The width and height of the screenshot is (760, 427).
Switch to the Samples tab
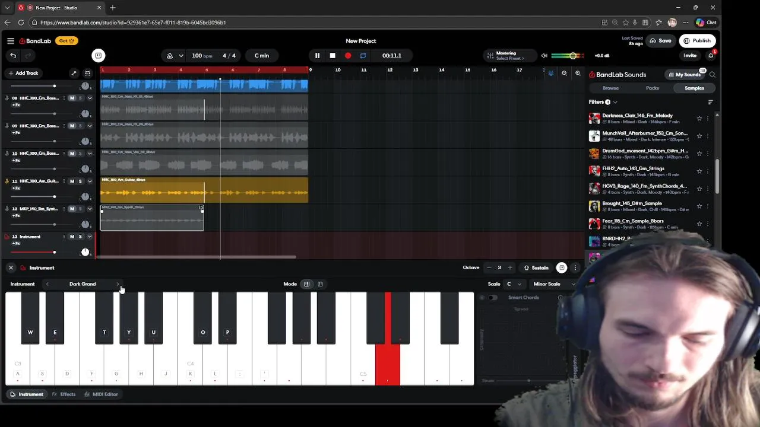694,88
